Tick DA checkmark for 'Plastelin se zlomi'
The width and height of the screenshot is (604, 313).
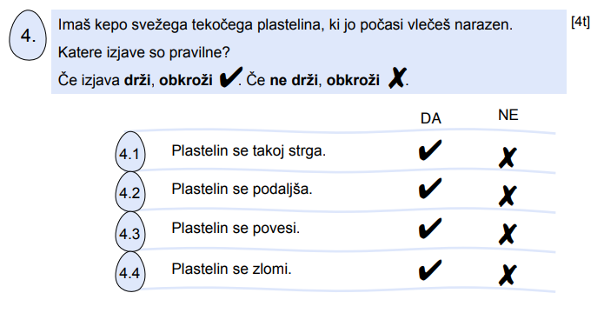pos(430,270)
